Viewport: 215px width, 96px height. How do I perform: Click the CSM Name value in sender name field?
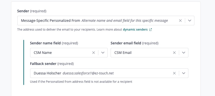[x=43, y=53]
